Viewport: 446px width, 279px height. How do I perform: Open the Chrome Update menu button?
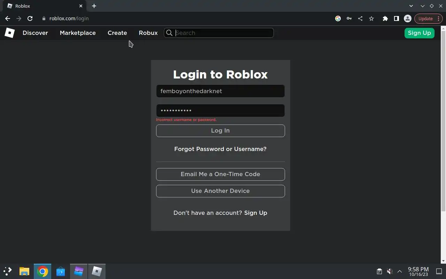[428, 18]
